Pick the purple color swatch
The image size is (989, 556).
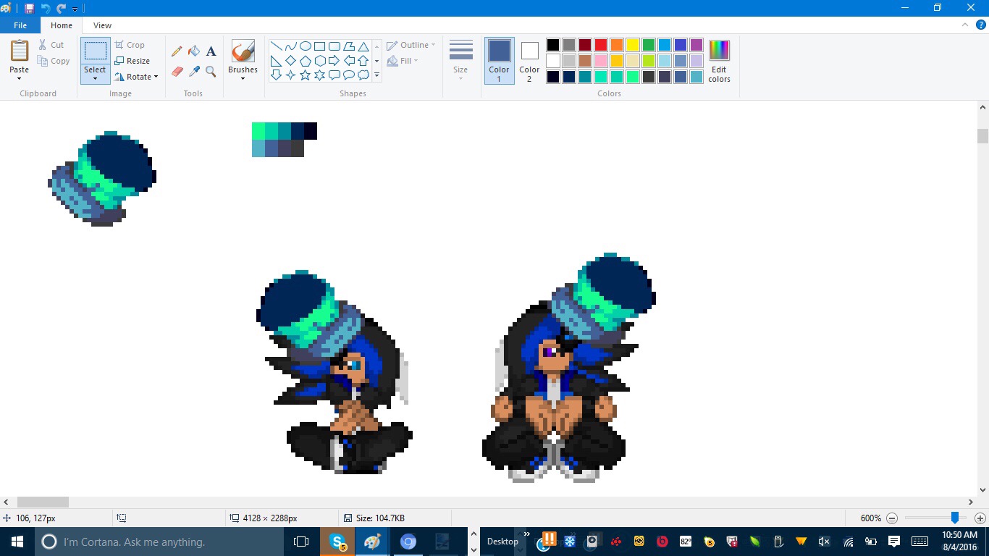click(x=696, y=45)
